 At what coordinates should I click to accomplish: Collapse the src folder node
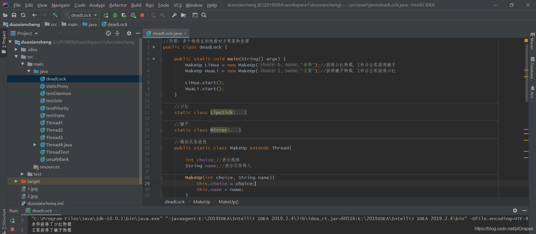click(16, 57)
